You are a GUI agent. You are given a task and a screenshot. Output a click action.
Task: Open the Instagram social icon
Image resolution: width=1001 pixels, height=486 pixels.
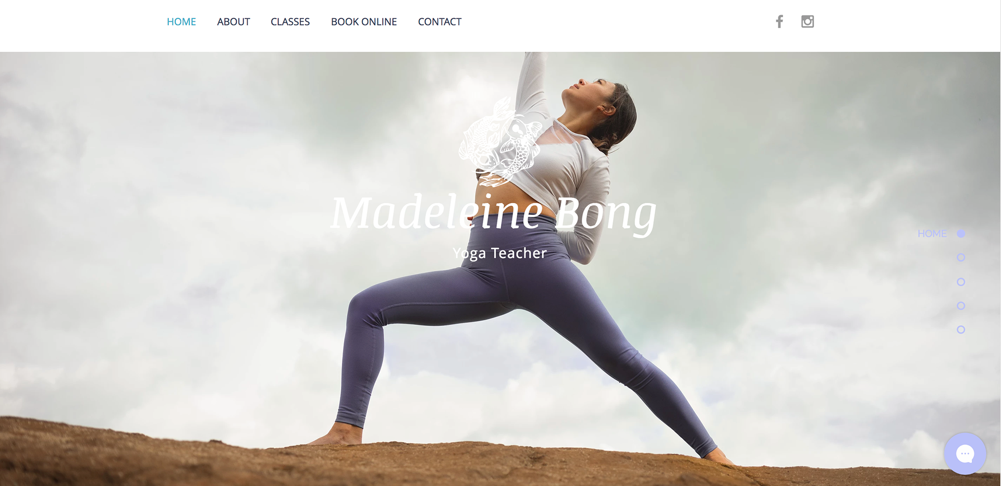coord(808,21)
